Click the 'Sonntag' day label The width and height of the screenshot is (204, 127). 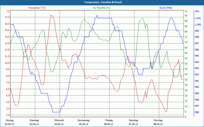[158, 120]
